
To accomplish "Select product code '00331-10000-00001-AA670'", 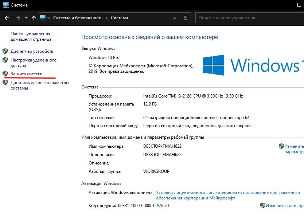I will 144,206.
